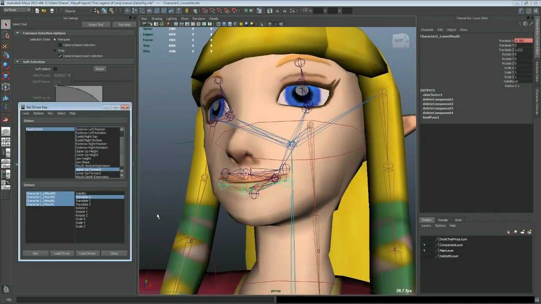Click the Soft Selection Reset button
The width and height of the screenshot is (541, 304).
[100, 69]
